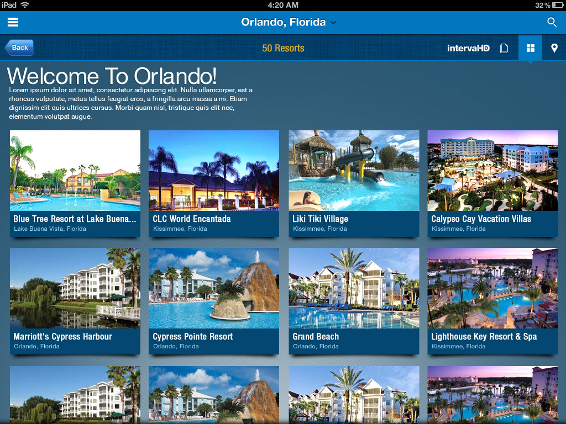This screenshot has height=424, width=566.
Task: Tap Lake Buena Vista, Florida location text
Action: point(50,229)
